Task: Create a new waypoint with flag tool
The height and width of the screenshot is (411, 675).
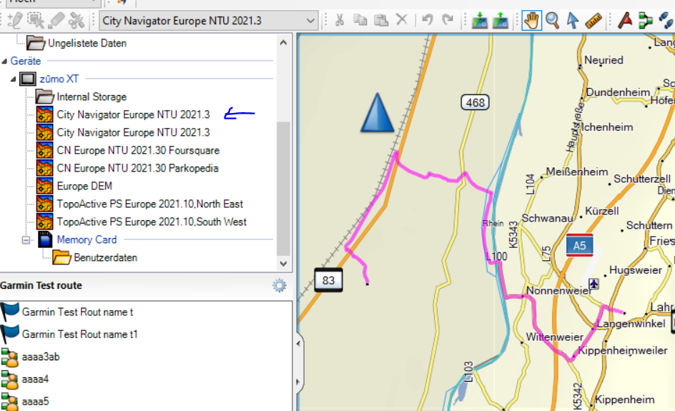Action: 625,20
